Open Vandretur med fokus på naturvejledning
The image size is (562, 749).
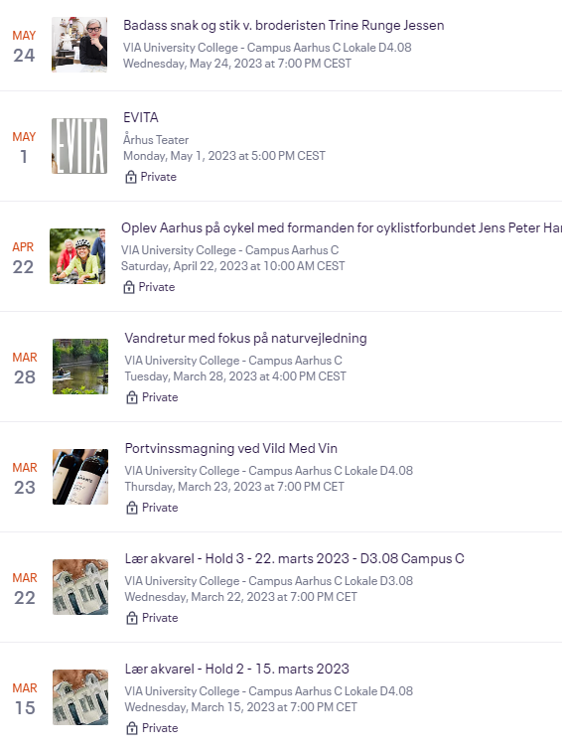pyautogui.click(x=246, y=338)
